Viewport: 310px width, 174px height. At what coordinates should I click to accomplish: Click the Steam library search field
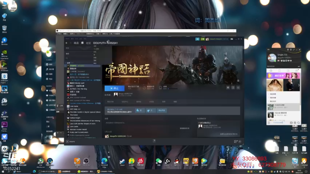[x=79, y=58]
